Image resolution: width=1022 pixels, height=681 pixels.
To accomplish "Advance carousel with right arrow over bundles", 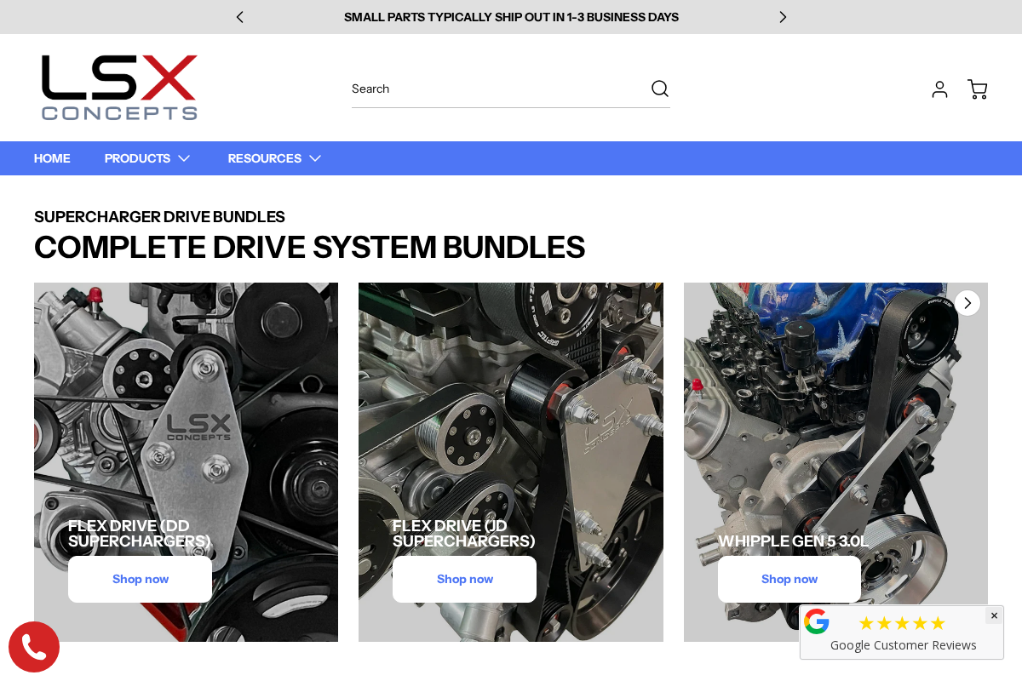I will tap(967, 302).
